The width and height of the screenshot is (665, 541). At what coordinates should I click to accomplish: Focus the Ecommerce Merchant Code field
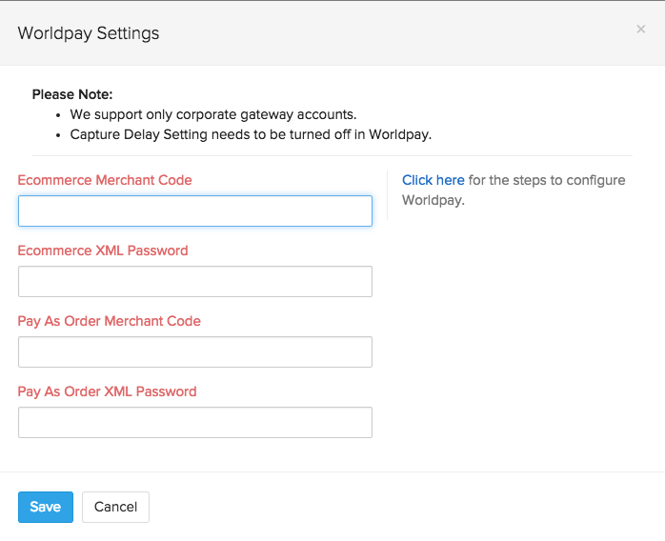pyautogui.click(x=194, y=211)
